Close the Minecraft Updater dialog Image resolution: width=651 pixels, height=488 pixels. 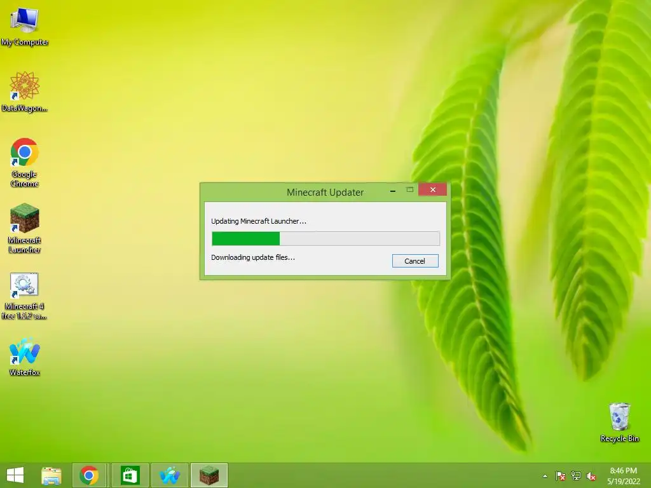432,189
